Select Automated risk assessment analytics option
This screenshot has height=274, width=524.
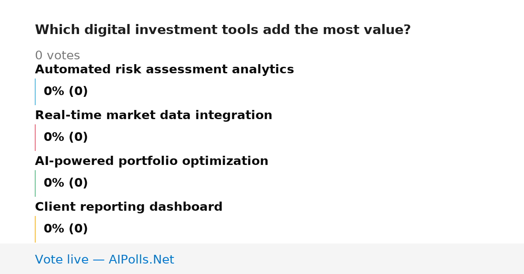[x=164, y=69]
